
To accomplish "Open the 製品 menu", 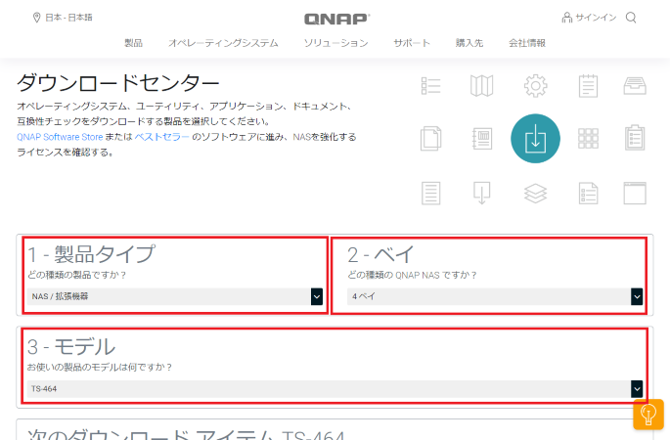I will 133,43.
